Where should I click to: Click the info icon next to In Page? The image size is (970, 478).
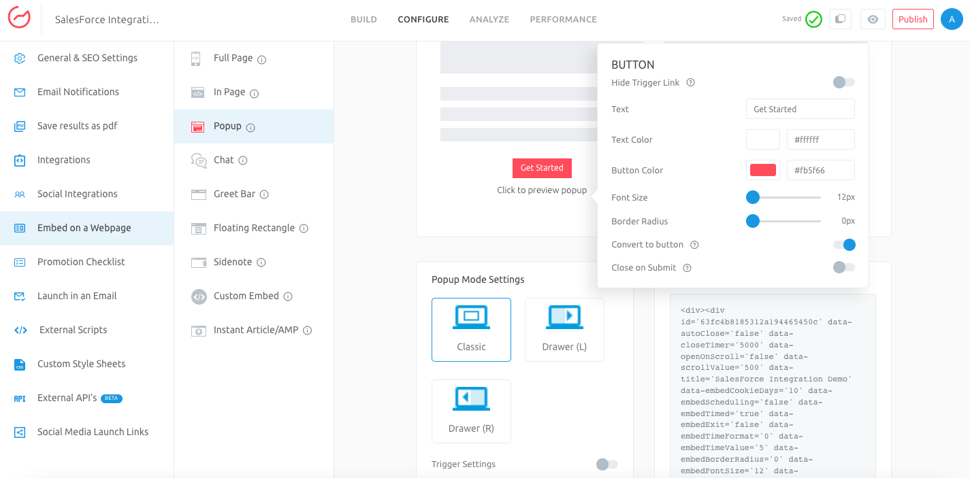pyautogui.click(x=255, y=93)
